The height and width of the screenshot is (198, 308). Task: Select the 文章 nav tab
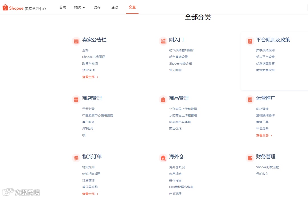click(132, 7)
